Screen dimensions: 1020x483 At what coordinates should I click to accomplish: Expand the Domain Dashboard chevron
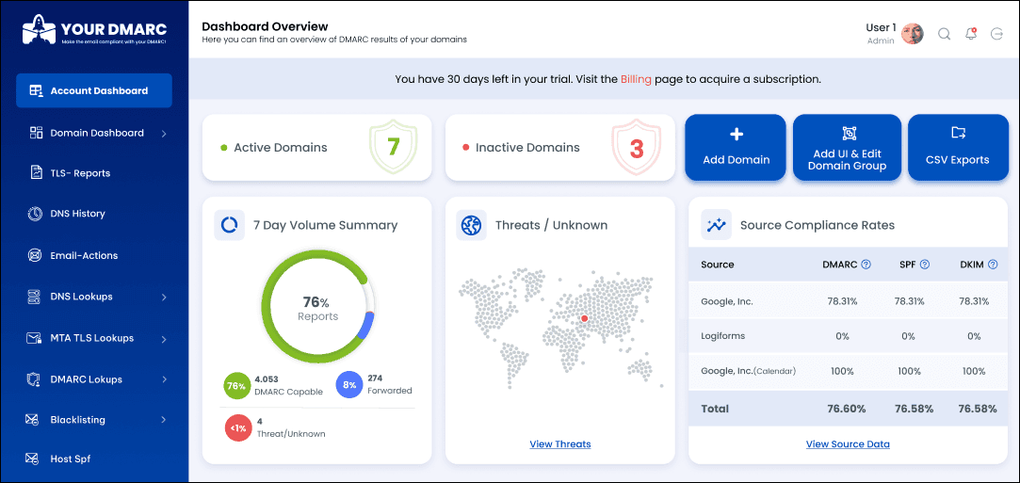click(x=164, y=134)
